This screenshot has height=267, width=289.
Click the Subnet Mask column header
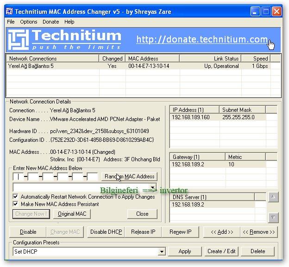click(242, 110)
